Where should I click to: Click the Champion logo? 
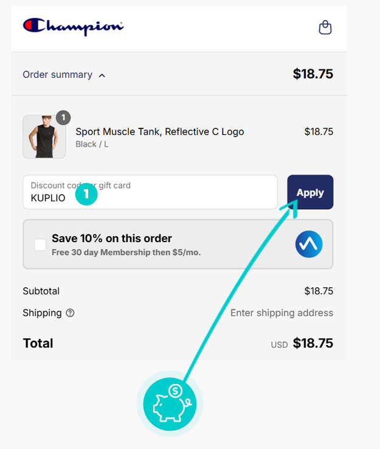[73, 26]
